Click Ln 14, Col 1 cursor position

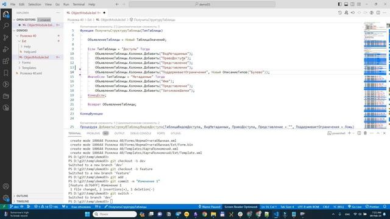(x=269, y=207)
